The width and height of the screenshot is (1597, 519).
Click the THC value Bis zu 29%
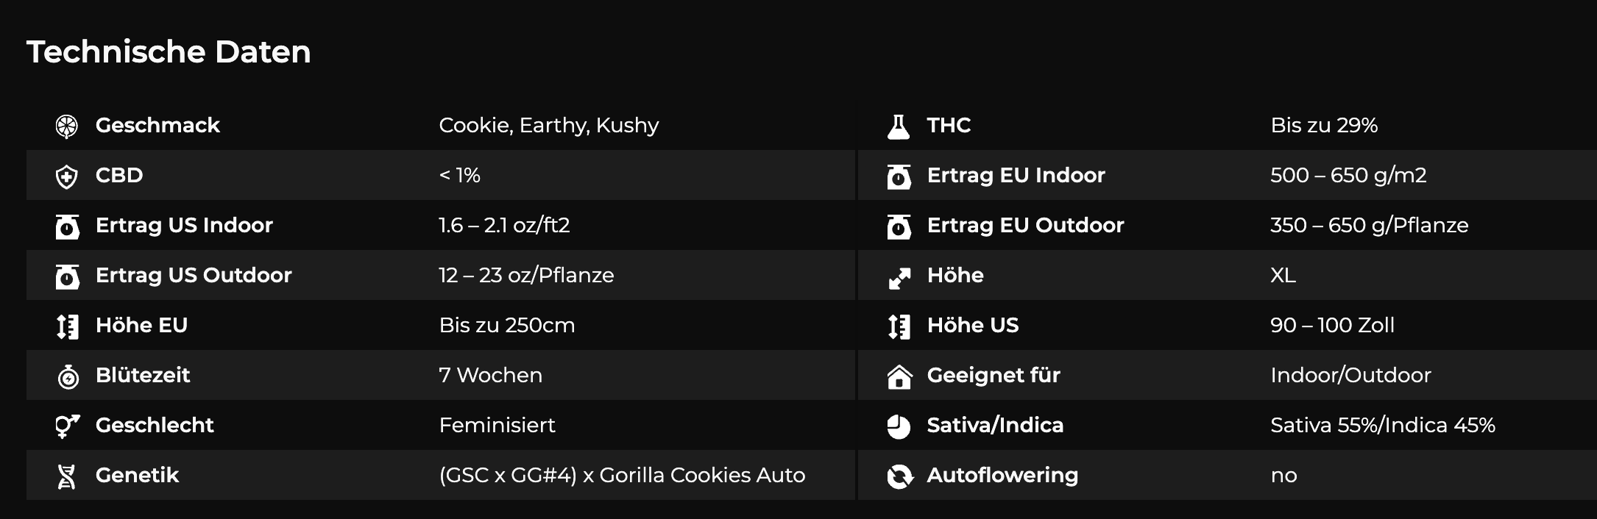(x=1323, y=125)
